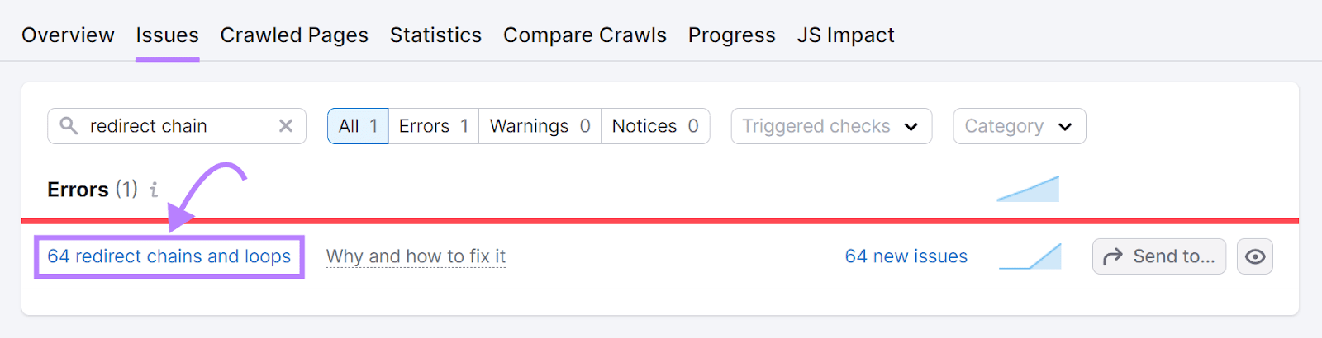Select the All filter

[358, 126]
